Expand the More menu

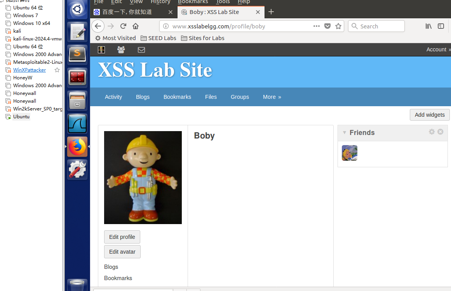[x=272, y=97]
